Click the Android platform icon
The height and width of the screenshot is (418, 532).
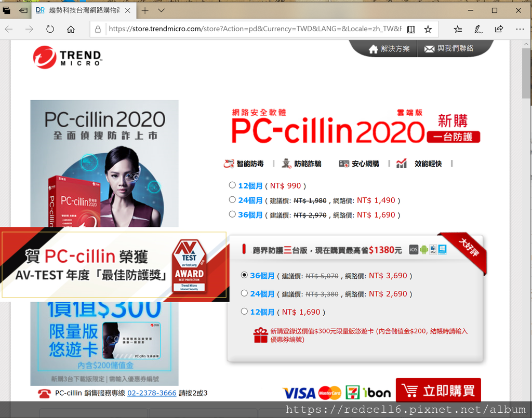(x=424, y=250)
